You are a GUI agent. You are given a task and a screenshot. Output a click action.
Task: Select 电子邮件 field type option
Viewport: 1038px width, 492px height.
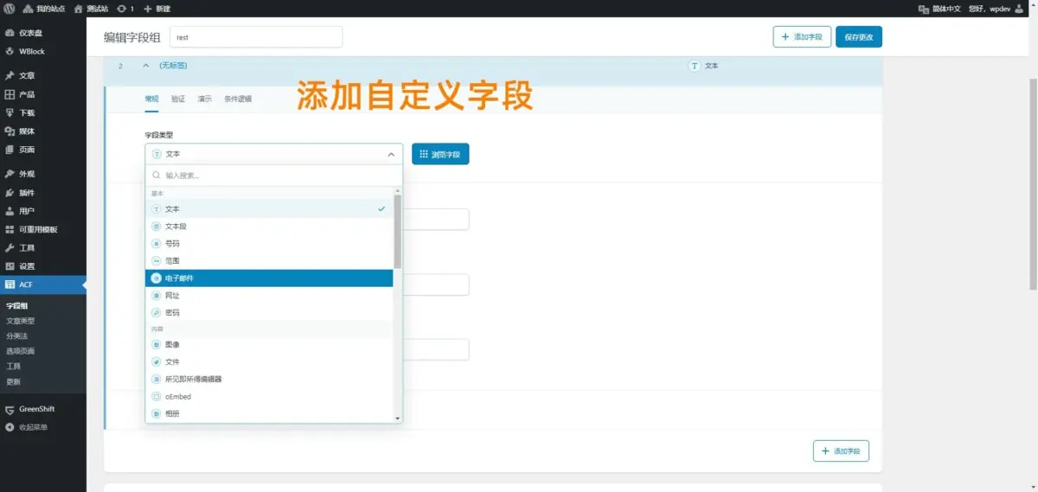(x=268, y=278)
